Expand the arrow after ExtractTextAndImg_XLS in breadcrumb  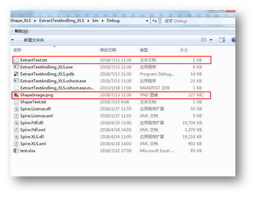(x=88, y=21)
